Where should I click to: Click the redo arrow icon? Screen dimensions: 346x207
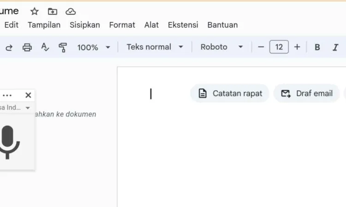click(9, 47)
